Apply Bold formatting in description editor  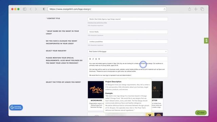pyautogui.click(x=90, y=59)
